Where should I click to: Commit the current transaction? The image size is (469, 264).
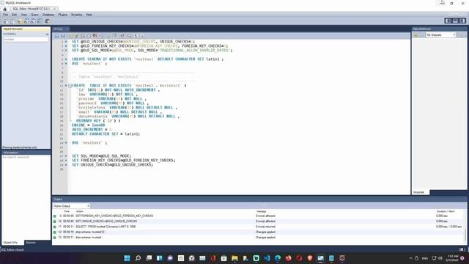[x=103, y=36]
